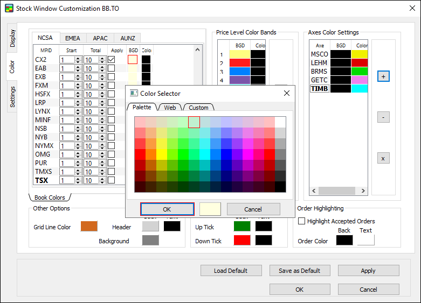Select the MSCO yellow color swatch

[359, 54]
